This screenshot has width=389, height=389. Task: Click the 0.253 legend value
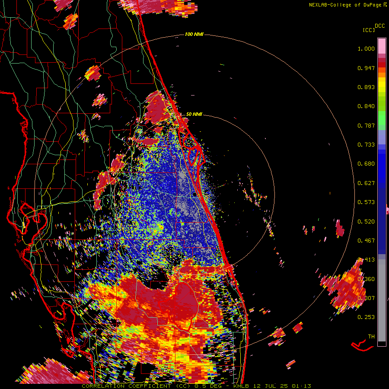click(x=366, y=317)
